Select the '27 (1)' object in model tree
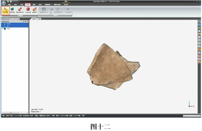202x131 pixels. click(x=15, y=24)
